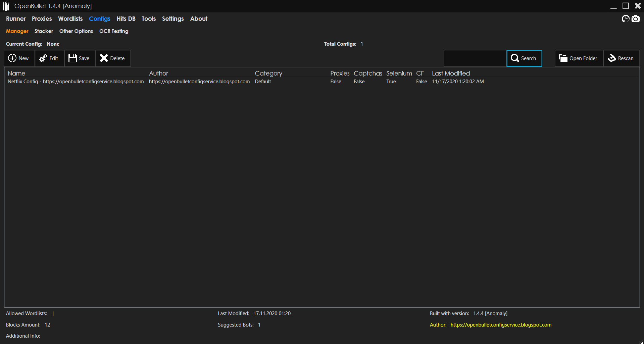Open the Hits DB tab
Viewport: 644px width, 344px height.
(x=126, y=19)
